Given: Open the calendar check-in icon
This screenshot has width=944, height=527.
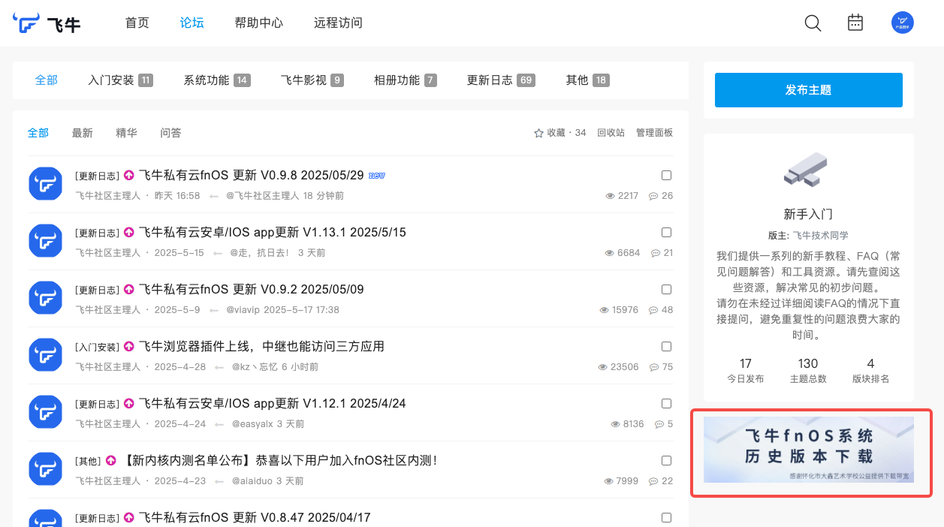Looking at the screenshot, I should 855,23.
